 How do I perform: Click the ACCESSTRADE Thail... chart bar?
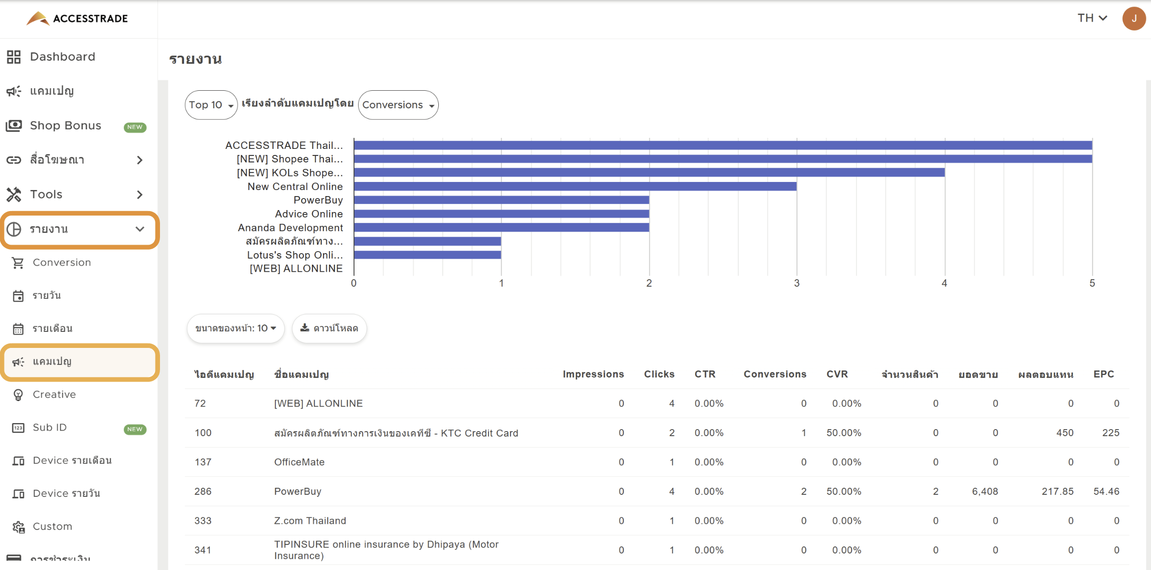tap(723, 145)
